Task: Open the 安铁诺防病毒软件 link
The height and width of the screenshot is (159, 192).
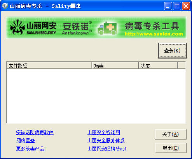Action: coord(35,132)
